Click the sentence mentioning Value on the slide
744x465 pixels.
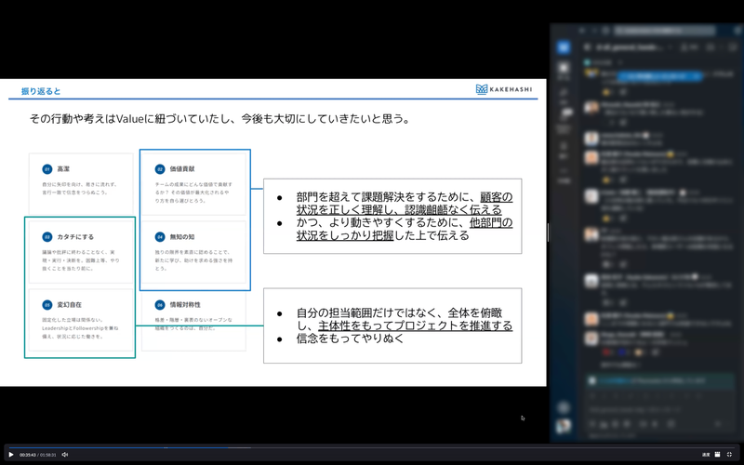pyautogui.click(x=219, y=119)
